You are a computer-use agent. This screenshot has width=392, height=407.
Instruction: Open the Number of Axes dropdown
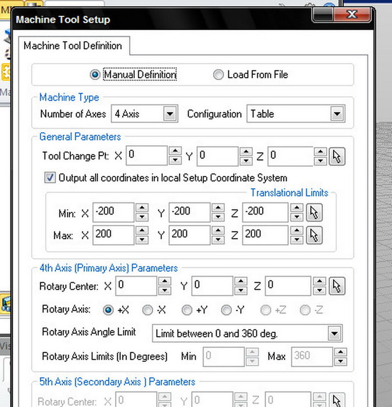[x=170, y=114]
